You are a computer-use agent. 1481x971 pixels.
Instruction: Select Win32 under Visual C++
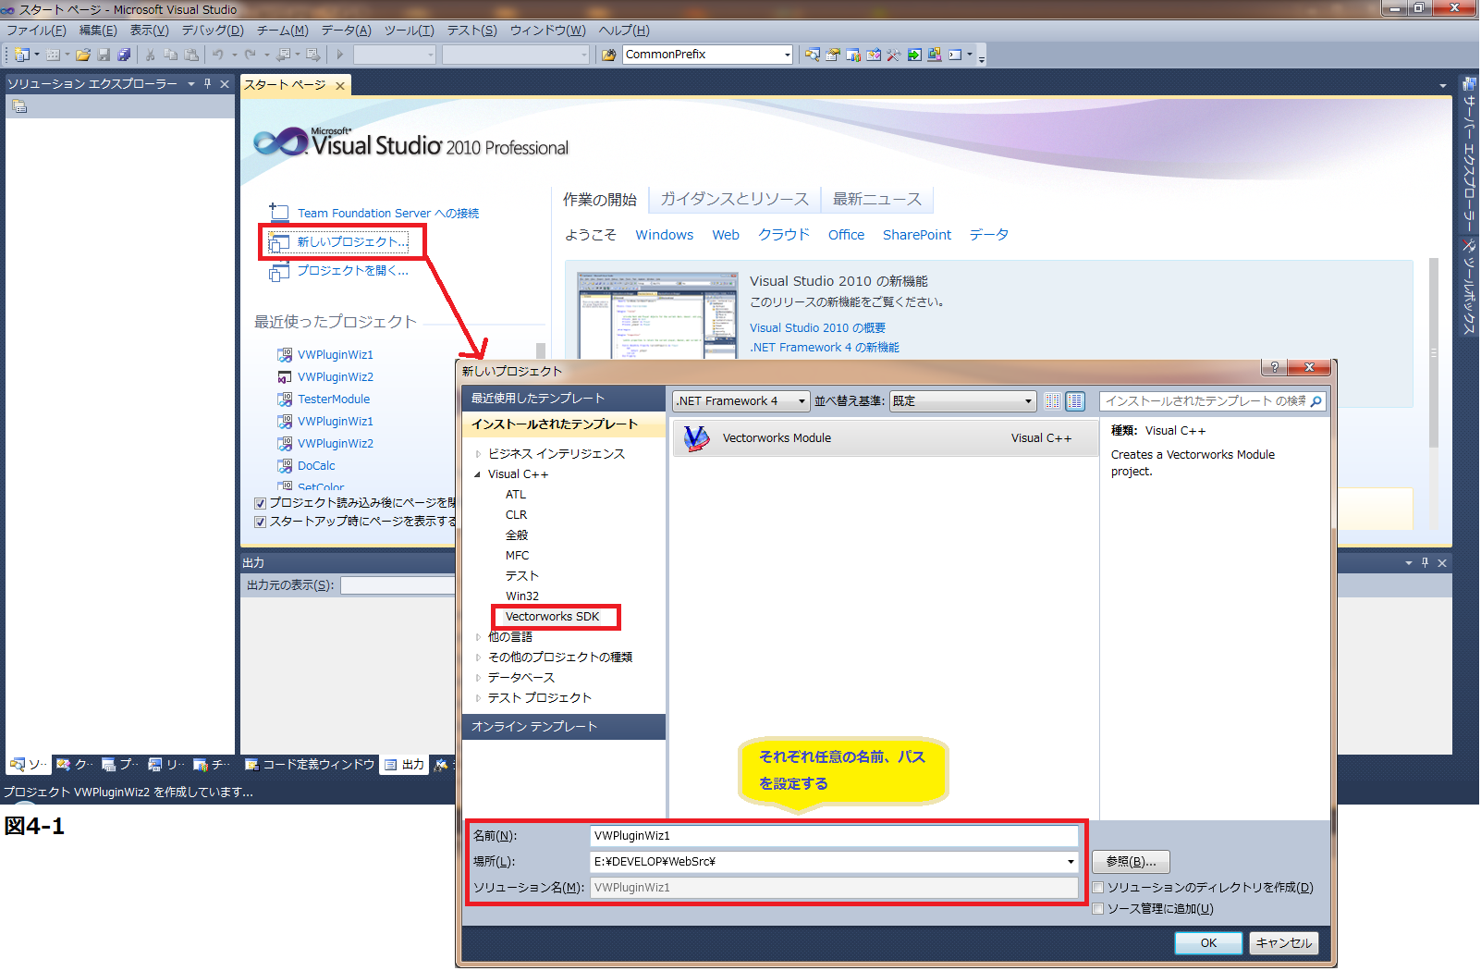click(x=522, y=596)
